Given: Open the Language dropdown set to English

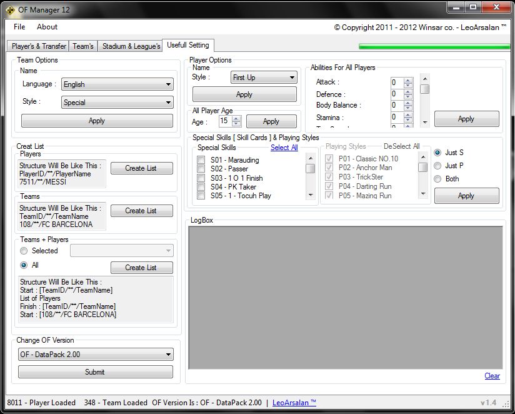Looking at the screenshot, I should point(117,84).
